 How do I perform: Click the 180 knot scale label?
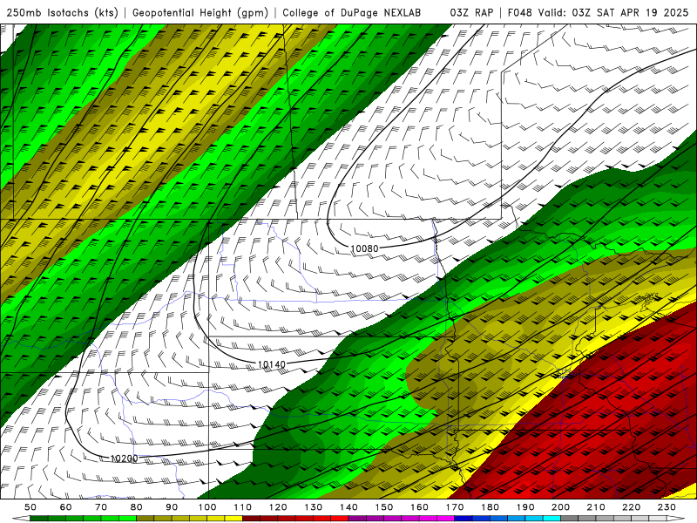pos(490,507)
